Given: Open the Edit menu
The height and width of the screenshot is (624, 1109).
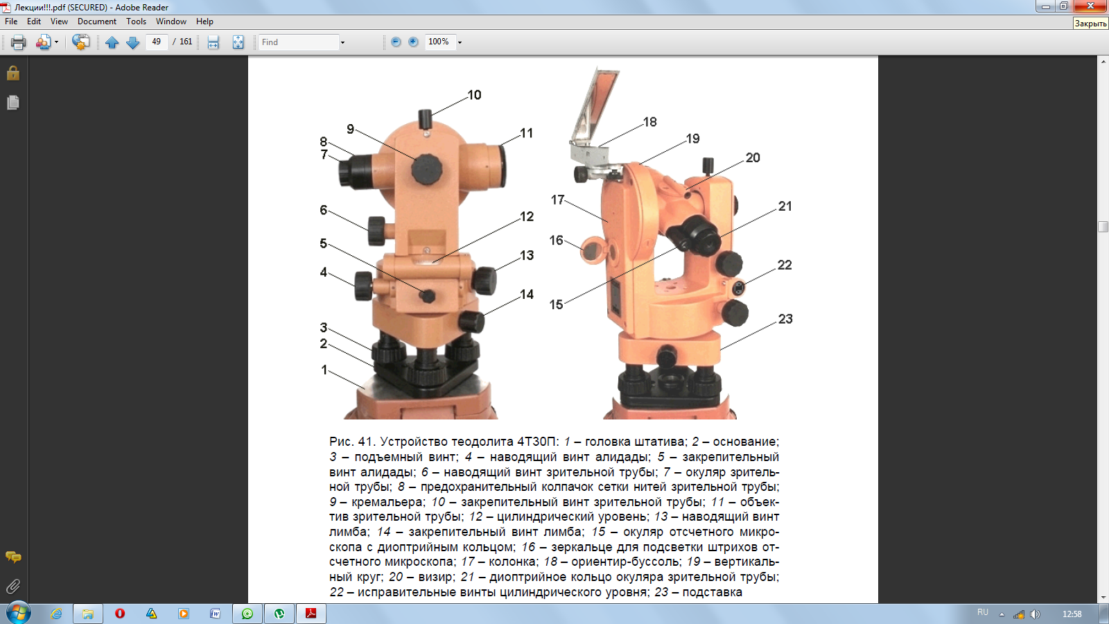Looking at the screenshot, I should click(x=34, y=21).
